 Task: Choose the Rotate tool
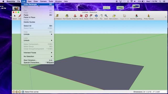[x=86, y=17]
